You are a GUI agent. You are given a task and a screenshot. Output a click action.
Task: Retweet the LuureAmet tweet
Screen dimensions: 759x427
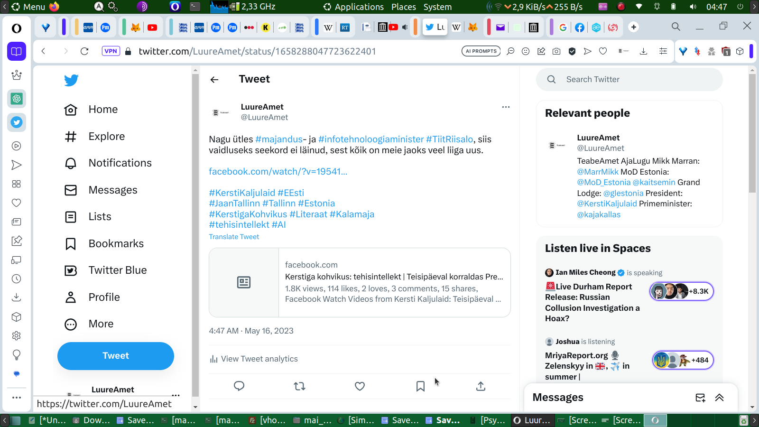point(299,386)
